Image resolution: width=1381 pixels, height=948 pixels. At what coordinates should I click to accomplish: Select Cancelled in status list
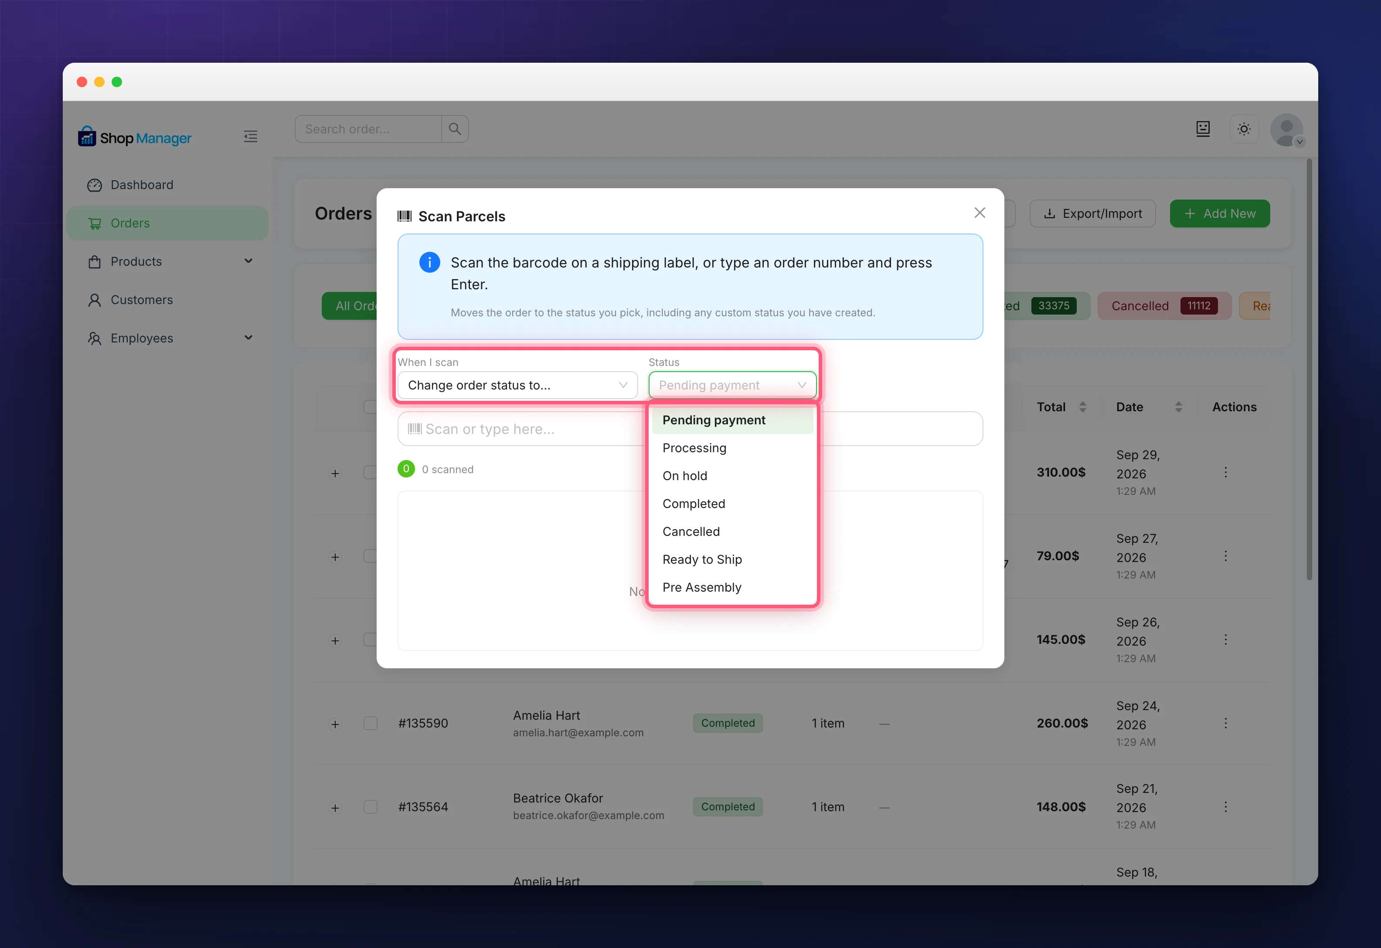[x=732, y=532]
